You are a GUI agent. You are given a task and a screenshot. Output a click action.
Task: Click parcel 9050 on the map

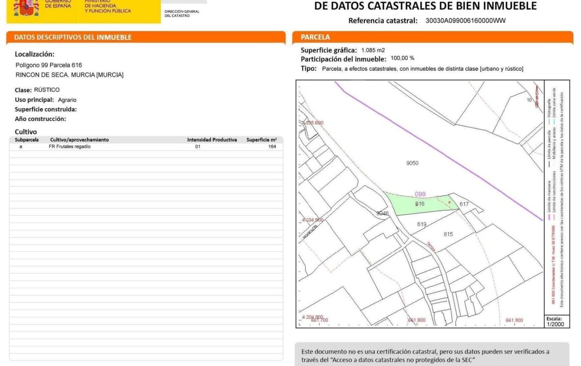[x=412, y=163]
